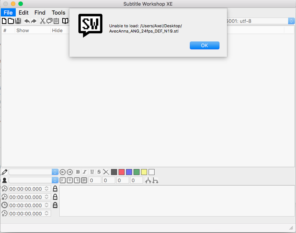The image size is (296, 233).
Task: Click the New subtitle file icon
Action: click(4, 21)
